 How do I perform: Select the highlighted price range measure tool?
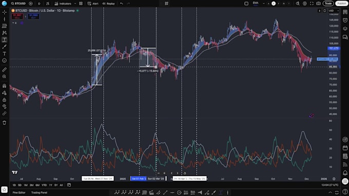[x=4, y=40]
